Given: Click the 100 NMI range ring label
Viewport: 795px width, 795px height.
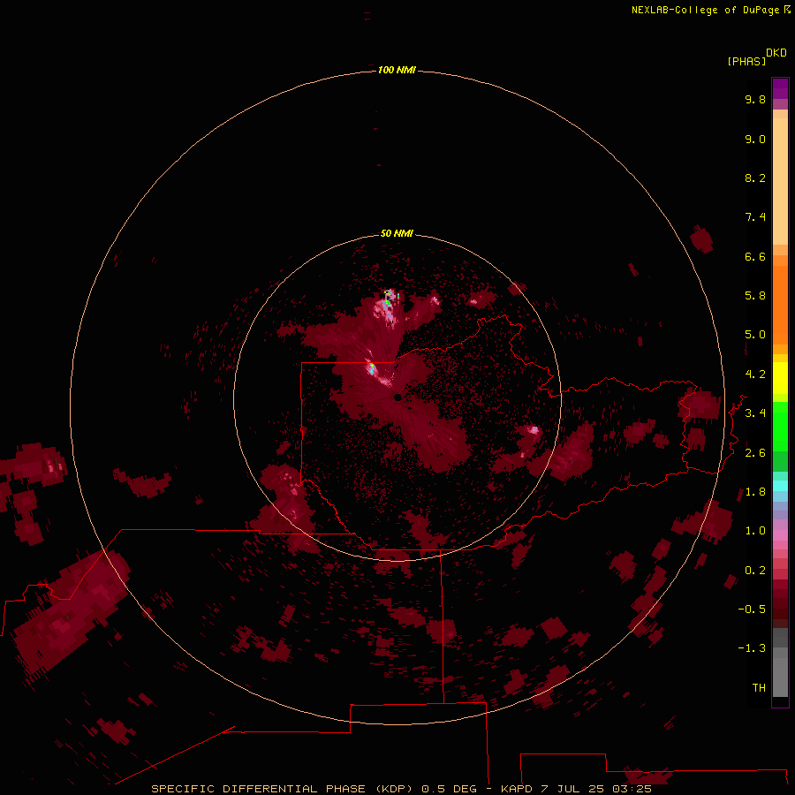Looking at the screenshot, I should (397, 70).
